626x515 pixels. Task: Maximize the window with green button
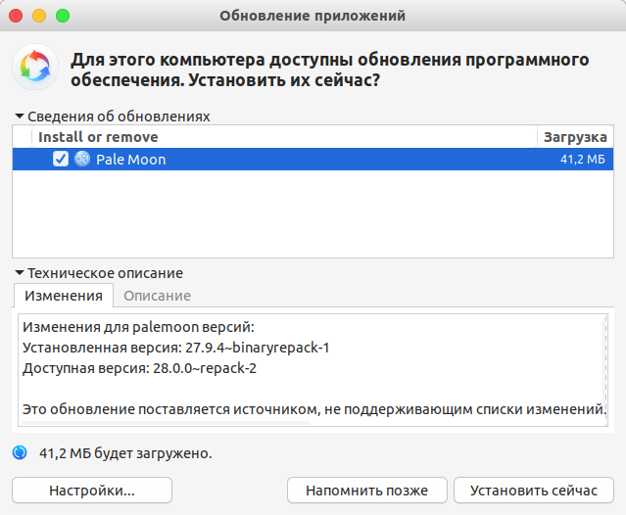(x=63, y=16)
